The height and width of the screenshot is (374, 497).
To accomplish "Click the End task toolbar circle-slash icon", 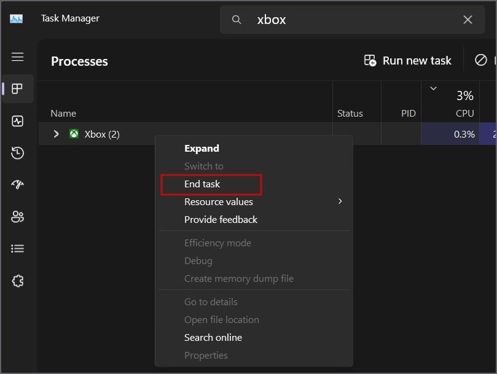I will [x=481, y=60].
